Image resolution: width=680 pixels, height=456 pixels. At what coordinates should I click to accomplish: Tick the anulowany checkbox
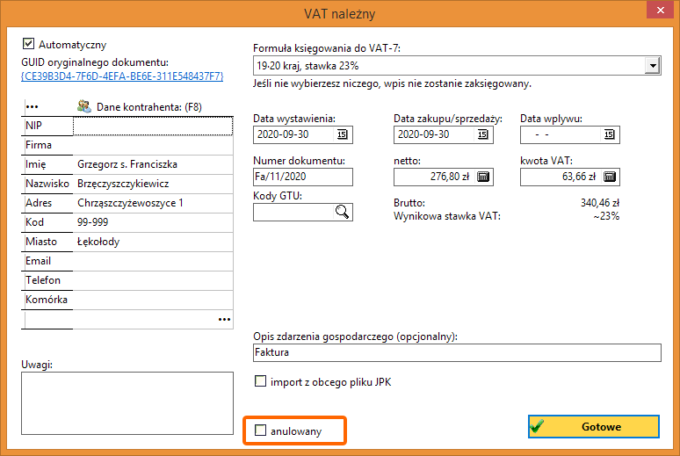click(260, 431)
